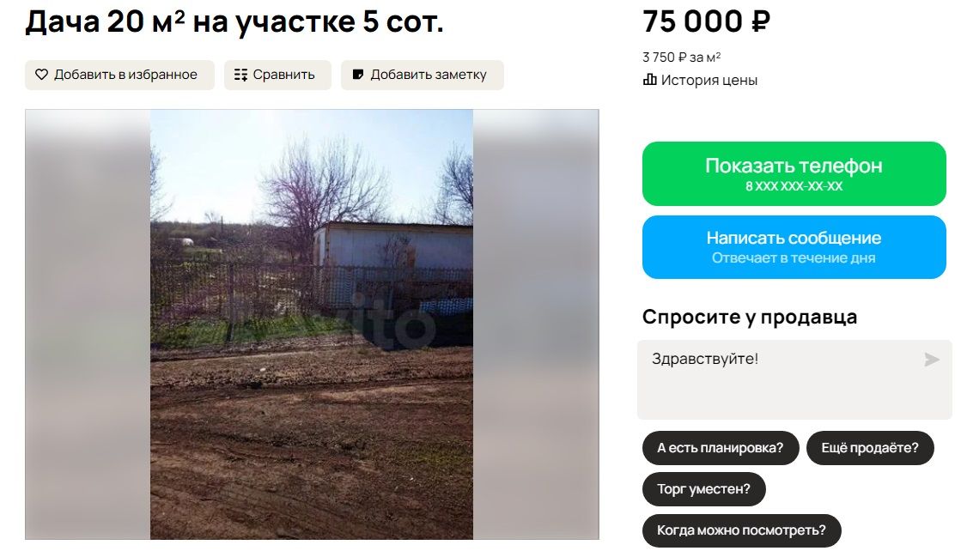
Task: Click the note icon beside Добавить заметку
Action: click(x=358, y=75)
